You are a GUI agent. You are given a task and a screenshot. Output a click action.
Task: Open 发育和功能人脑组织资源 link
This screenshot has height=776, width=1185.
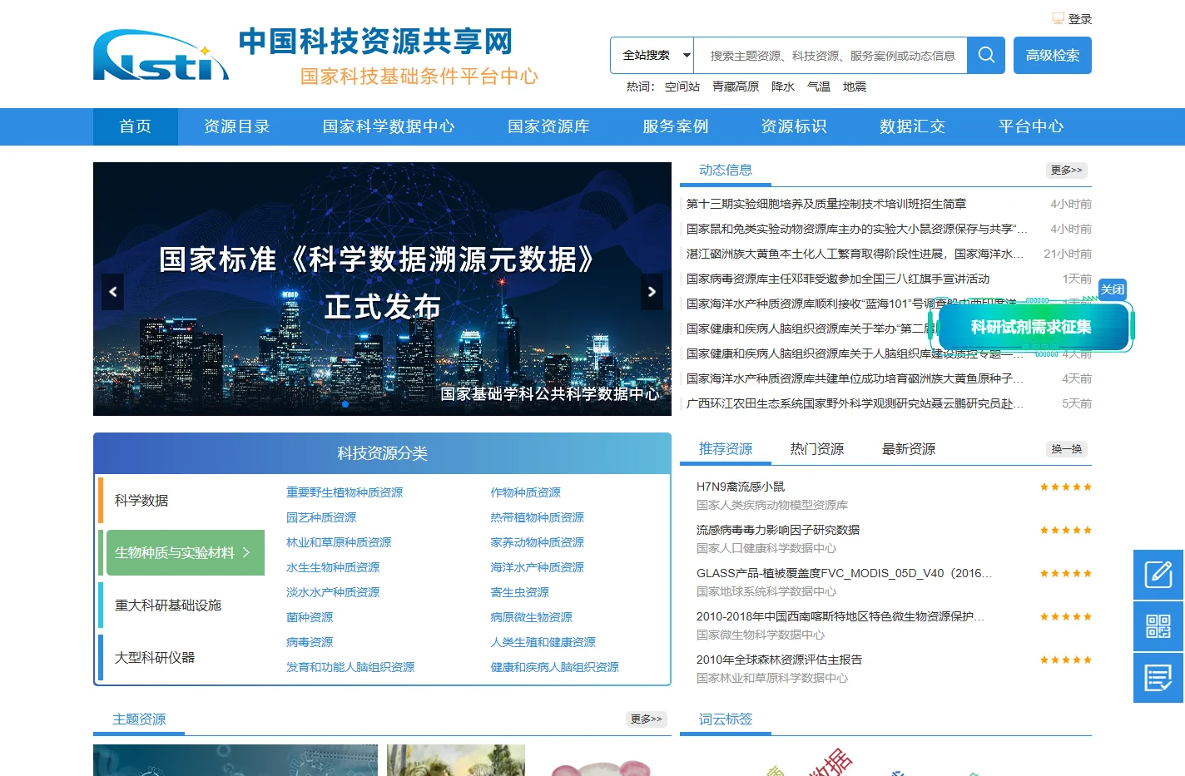(350, 667)
